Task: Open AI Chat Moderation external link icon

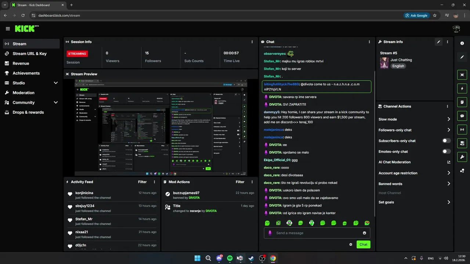Action: pos(449,162)
